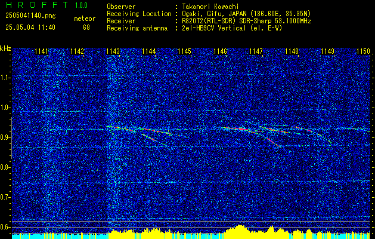375x239 pixels.
Task: Click the 'meteor' label
Action: point(85,19)
